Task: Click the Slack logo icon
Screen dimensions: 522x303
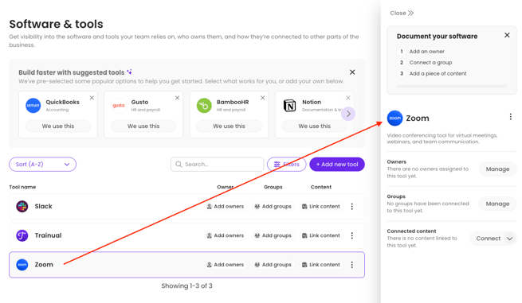Action: coord(22,206)
